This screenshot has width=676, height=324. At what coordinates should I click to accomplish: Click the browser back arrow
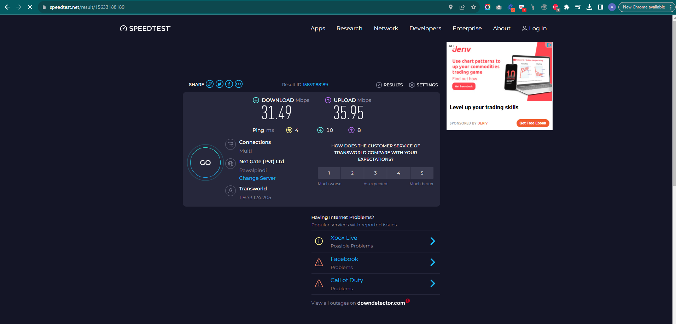[7, 7]
